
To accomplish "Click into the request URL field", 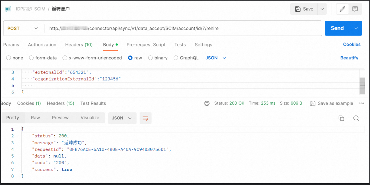I will click(x=181, y=28).
